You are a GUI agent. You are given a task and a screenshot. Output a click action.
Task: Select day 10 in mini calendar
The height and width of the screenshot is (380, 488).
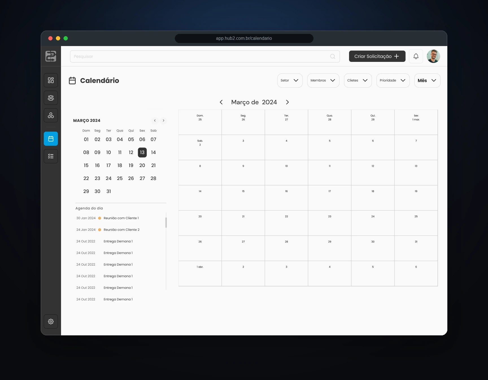pos(109,152)
